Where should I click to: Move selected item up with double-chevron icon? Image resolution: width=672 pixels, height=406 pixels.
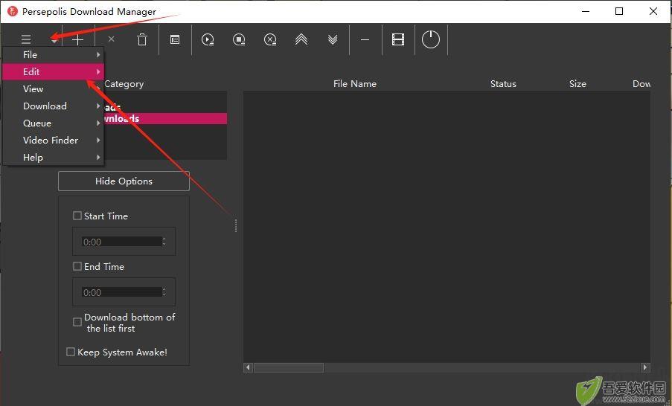tap(301, 39)
